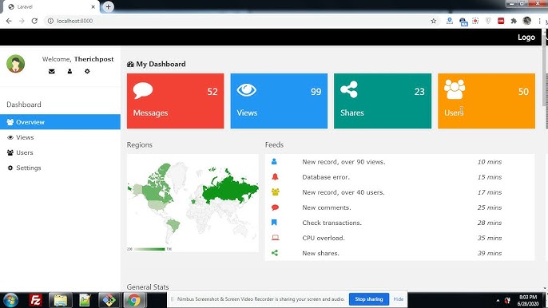Click the green share icon in Feeds
Viewport: 548px width, 308px height.
click(x=275, y=253)
